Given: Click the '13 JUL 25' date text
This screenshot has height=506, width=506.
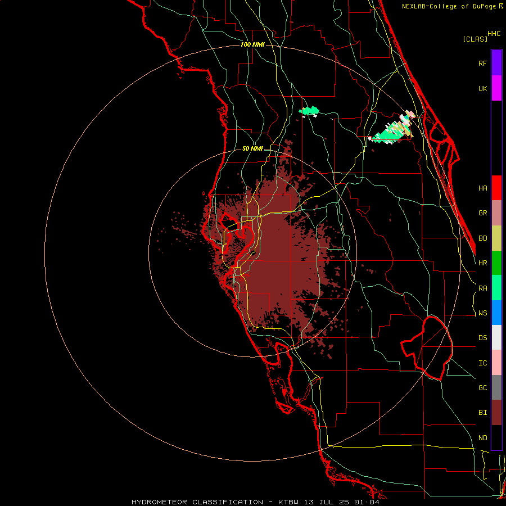Looking at the screenshot, I should [x=327, y=502].
